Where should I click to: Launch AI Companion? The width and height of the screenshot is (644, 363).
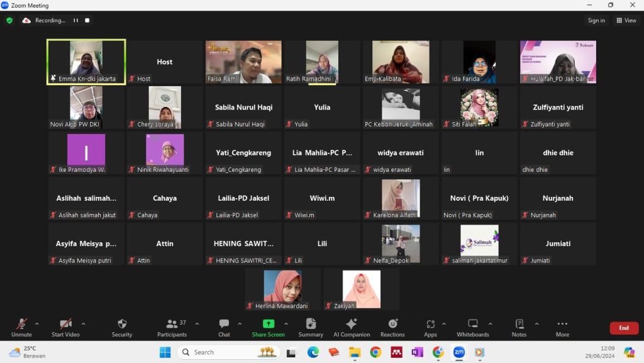(352, 324)
